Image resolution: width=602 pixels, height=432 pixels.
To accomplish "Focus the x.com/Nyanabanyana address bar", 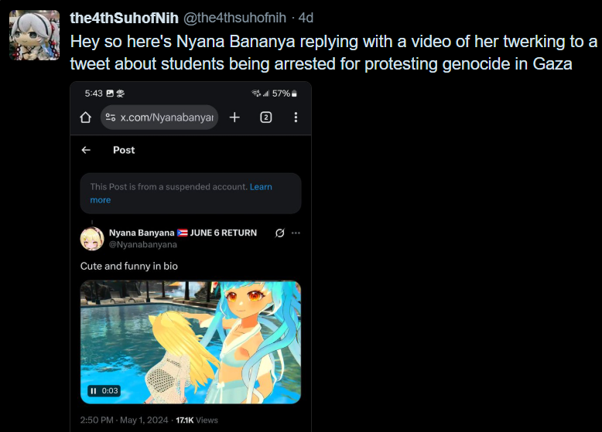I will 159,117.
